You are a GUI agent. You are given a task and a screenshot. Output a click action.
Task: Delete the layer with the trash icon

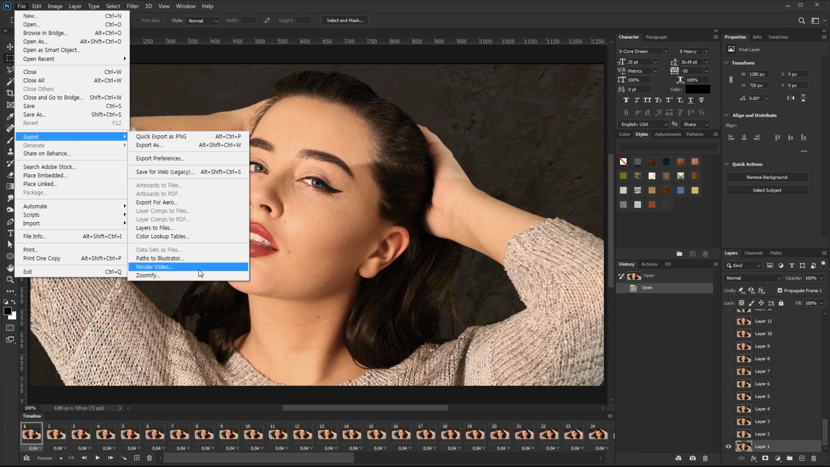point(814,458)
